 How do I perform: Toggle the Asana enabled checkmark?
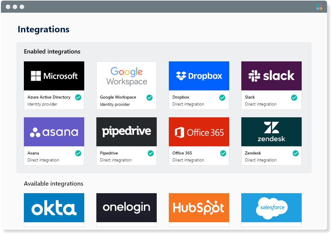(x=78, y=153)
